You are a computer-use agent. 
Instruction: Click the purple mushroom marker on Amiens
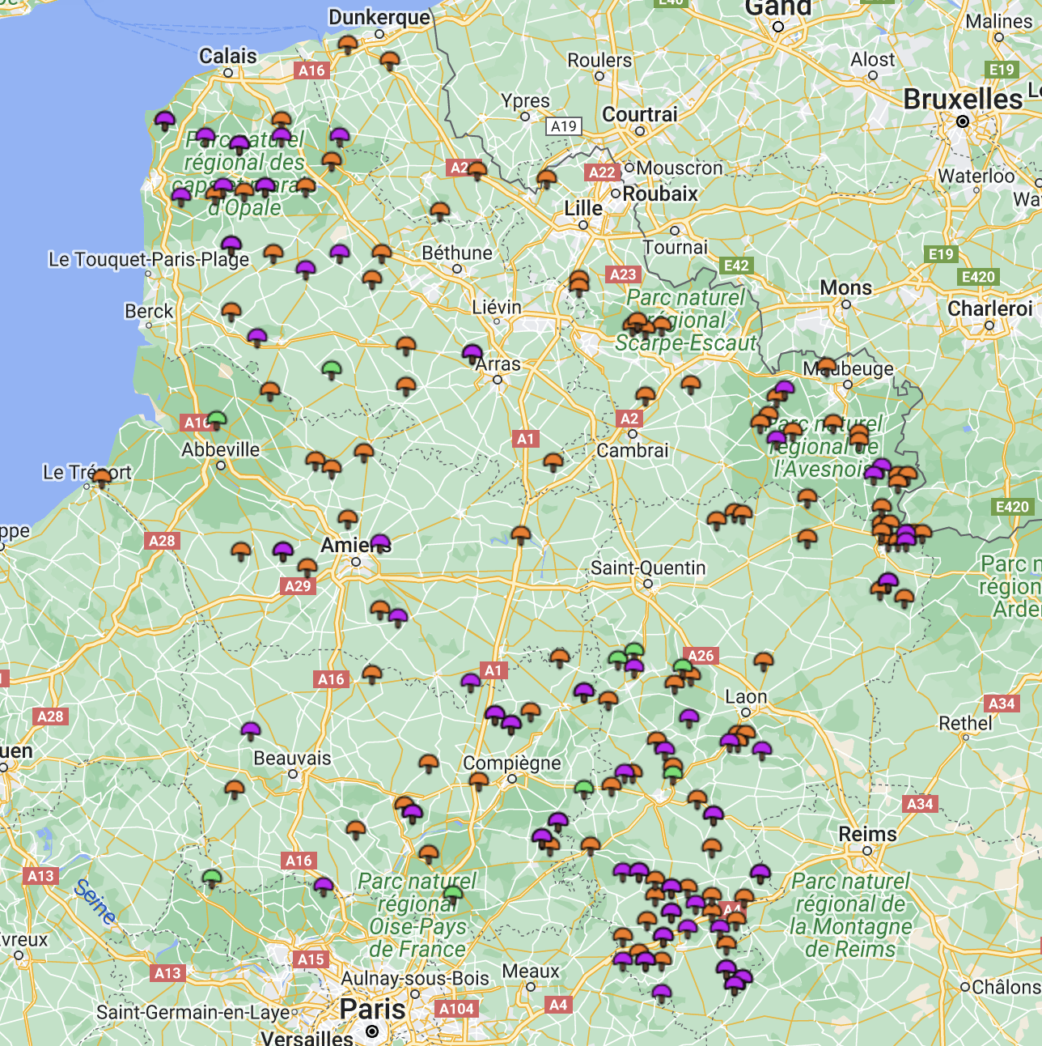click(x=380, y=542)
